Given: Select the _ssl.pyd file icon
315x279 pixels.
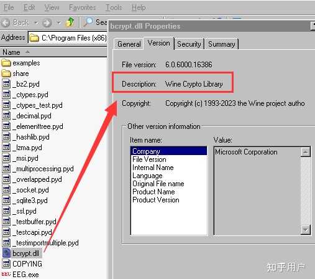Looking at the screenshot, I should click(6, 211).
